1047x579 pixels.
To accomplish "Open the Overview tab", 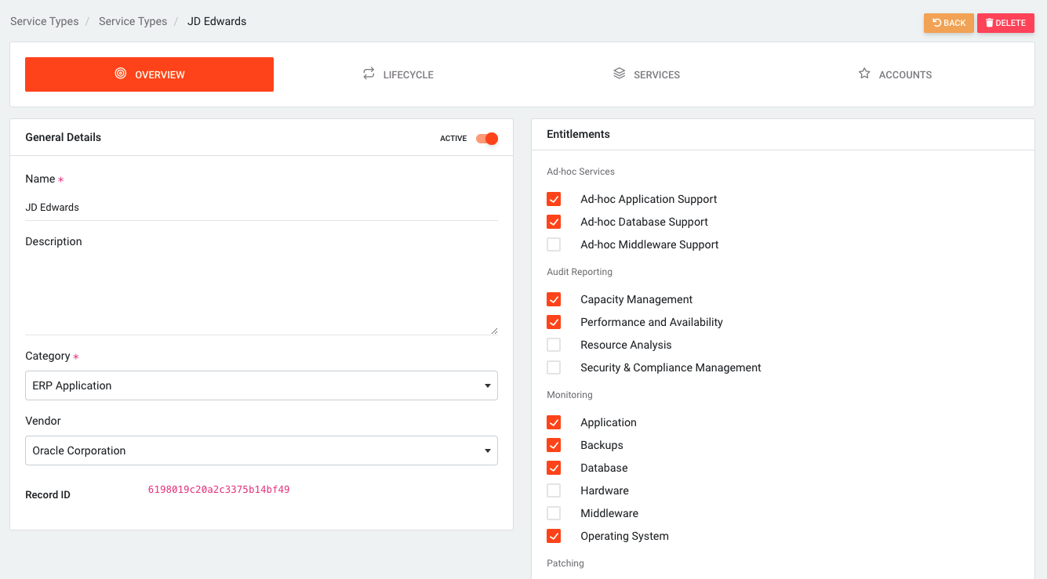I will click(149, 74).
